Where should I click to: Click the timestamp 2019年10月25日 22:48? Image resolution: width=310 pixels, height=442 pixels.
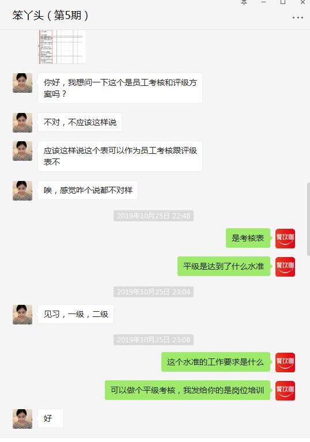[154, 216]
